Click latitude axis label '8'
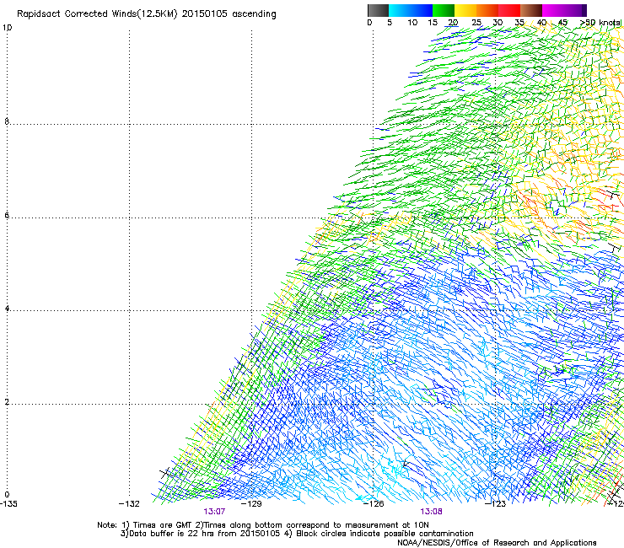Screen dimensions: 624x548 pos(7,121)
